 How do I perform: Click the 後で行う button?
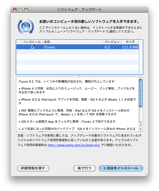click(85, 168)
